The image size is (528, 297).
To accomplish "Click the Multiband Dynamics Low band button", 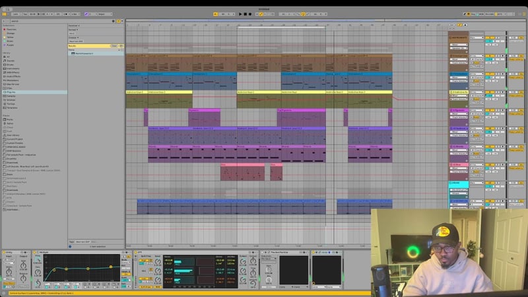I will tap(144, 279).
